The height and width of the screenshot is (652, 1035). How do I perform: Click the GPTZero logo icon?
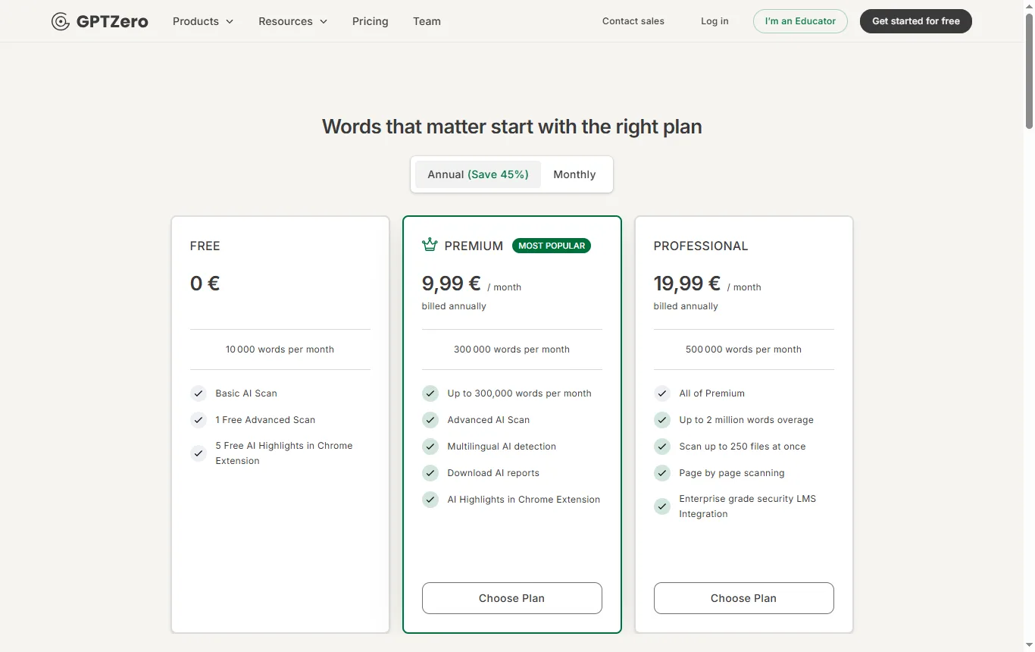tap(61, 21)
